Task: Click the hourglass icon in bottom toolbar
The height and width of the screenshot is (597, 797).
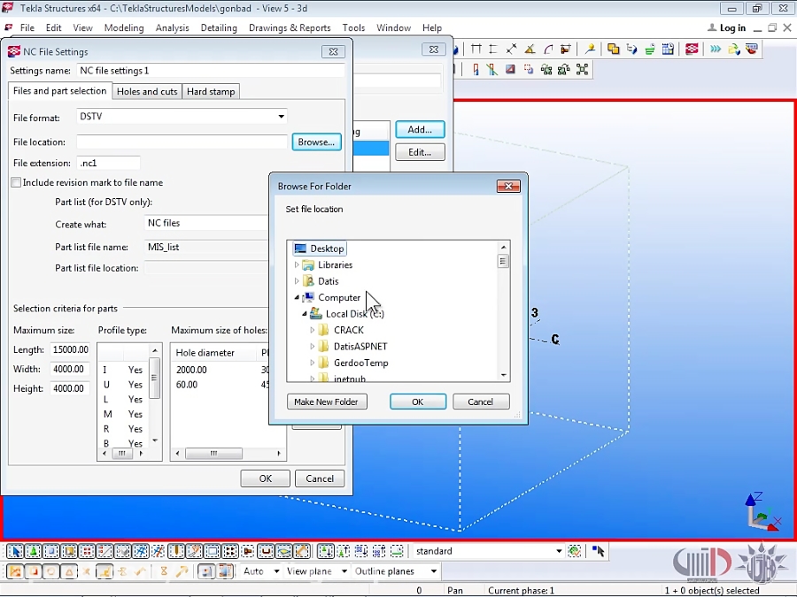Action: click(164, 571)
